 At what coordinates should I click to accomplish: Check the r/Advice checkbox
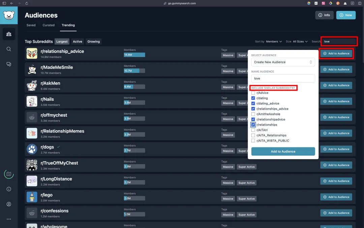[253, 93]
